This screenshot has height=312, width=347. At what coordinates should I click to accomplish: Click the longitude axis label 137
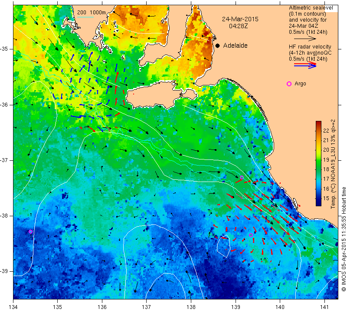pos(146,307)
